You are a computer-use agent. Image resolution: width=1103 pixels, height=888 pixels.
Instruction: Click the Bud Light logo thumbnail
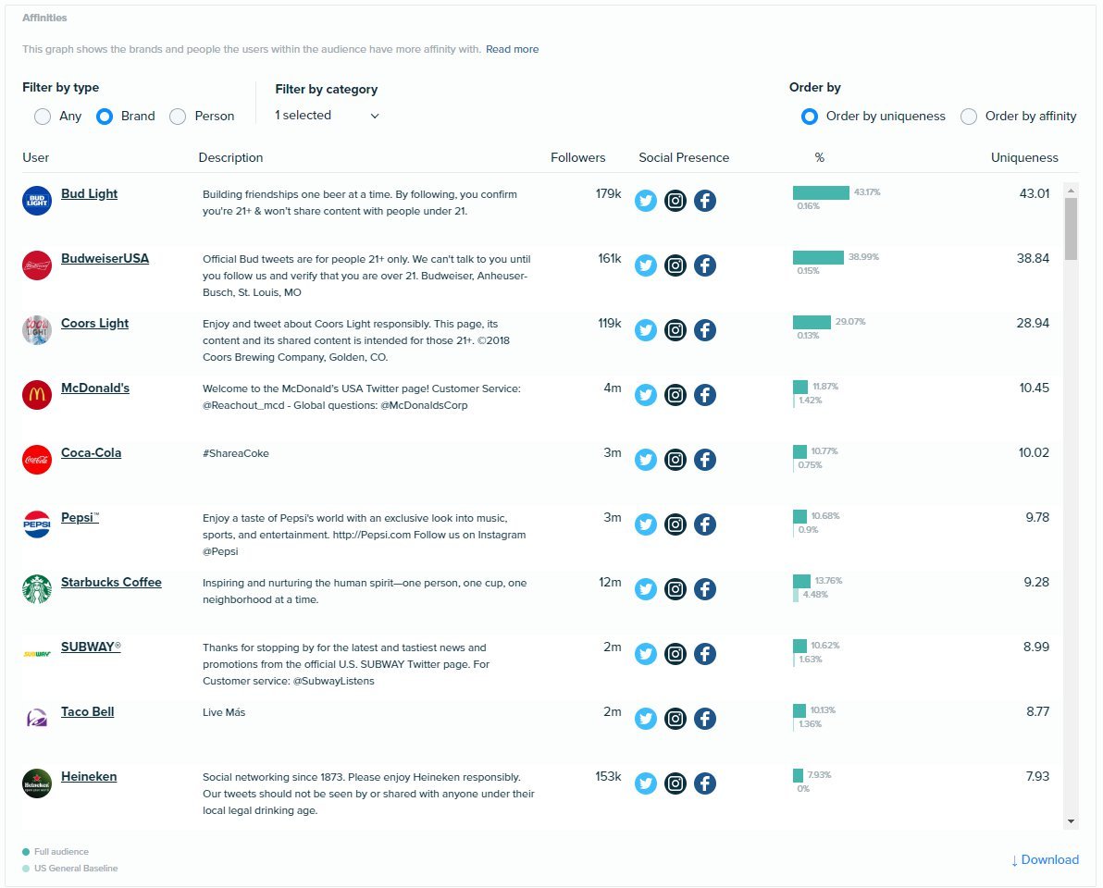pyautogui.click(x=37, y=201)
